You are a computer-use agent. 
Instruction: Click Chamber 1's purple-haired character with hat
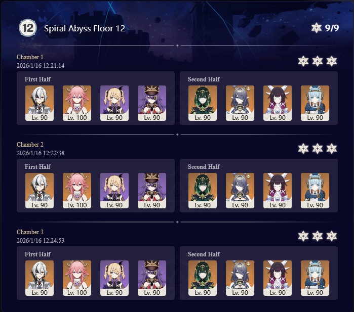pyautogui.click(x=152, y=103)
